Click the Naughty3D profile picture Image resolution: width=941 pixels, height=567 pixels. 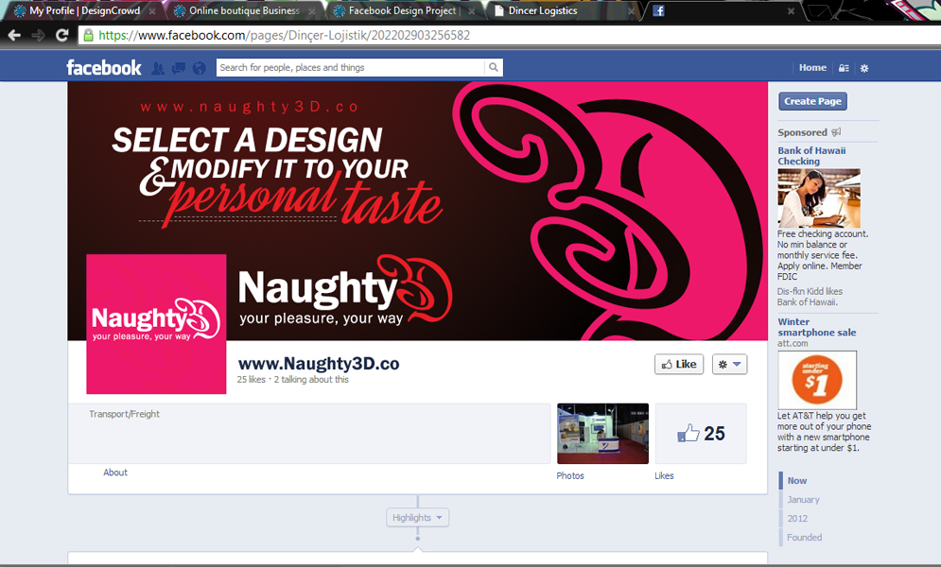pyautogui.click(x=156, y=323)
